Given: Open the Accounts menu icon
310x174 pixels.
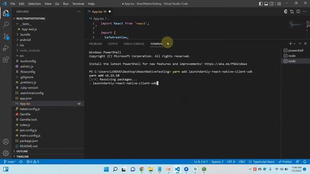Looking at the screenshot, I should tap(6, 142).
